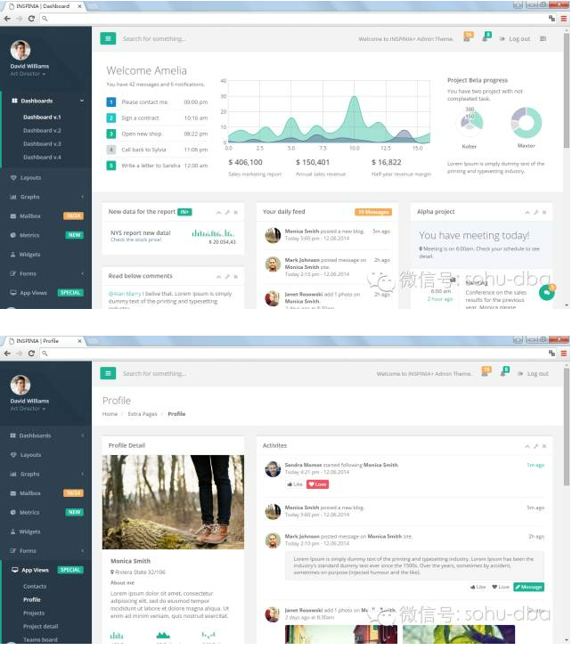Open wrench settings on 'Read below comments' panel
The image size is (572, 650).
227,277
